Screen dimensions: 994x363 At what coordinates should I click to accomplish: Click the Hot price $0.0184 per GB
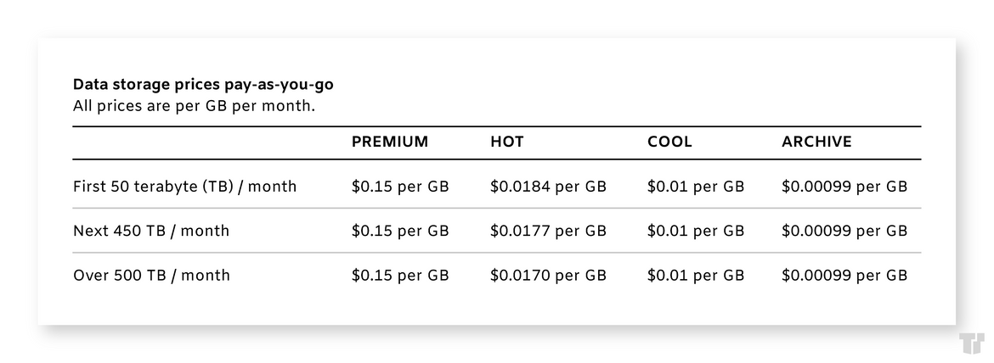tap(548, 187)
